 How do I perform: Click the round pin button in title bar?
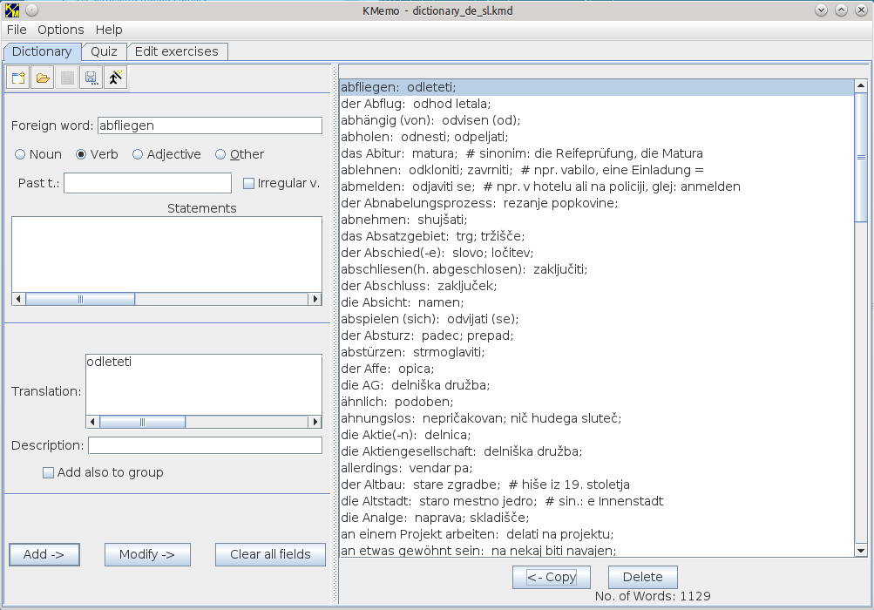pyautogui.click(x=31, y=10)
